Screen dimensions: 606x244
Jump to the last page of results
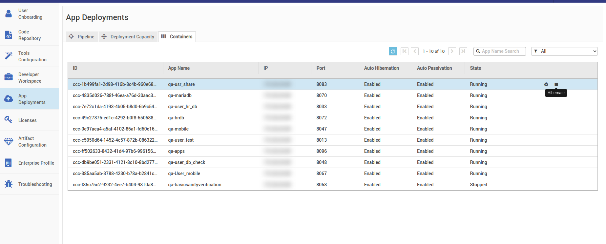point(463,51)
